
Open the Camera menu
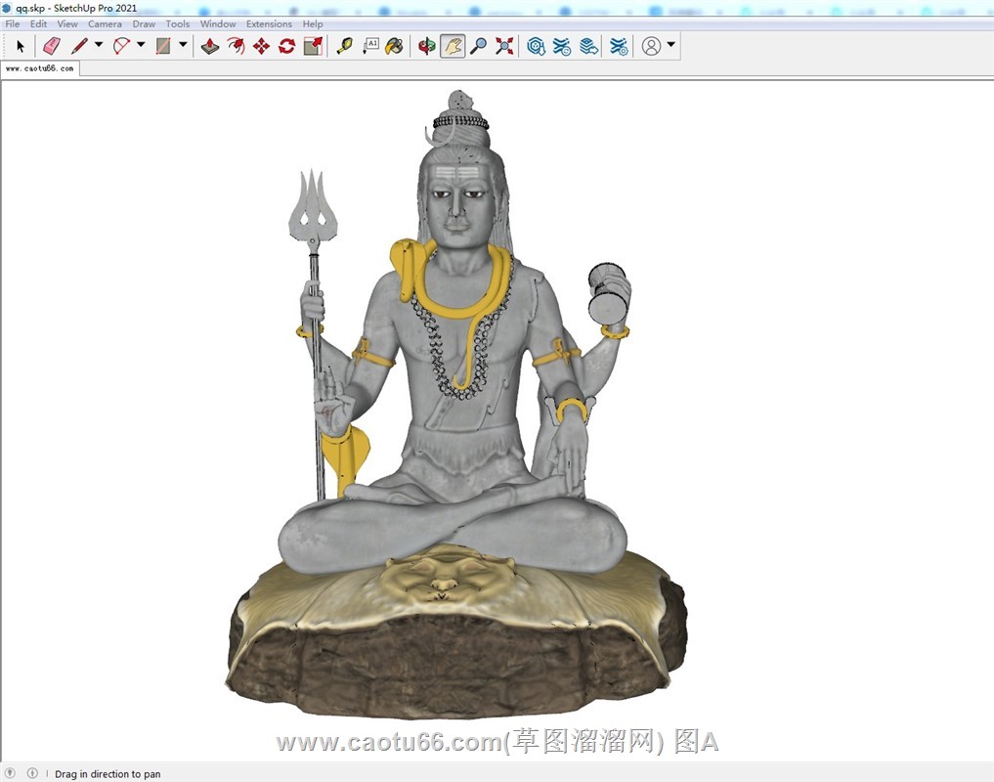click(105, 23)
